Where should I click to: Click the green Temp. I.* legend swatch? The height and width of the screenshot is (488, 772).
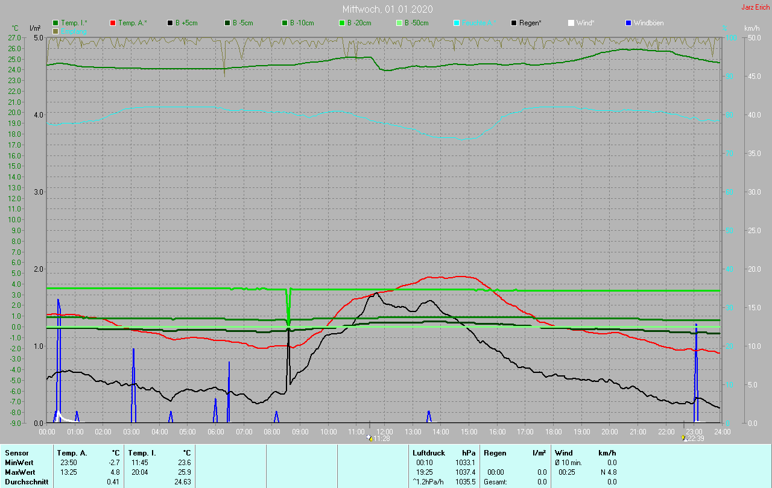point(56,23)
